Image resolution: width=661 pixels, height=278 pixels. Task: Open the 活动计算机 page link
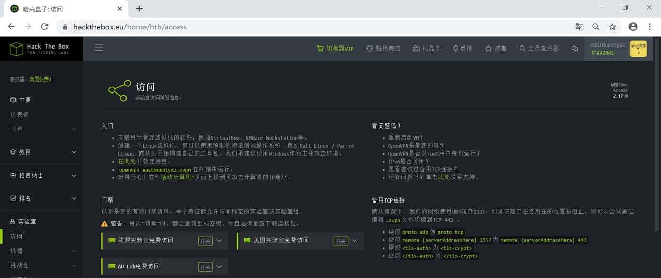[176, 177]
